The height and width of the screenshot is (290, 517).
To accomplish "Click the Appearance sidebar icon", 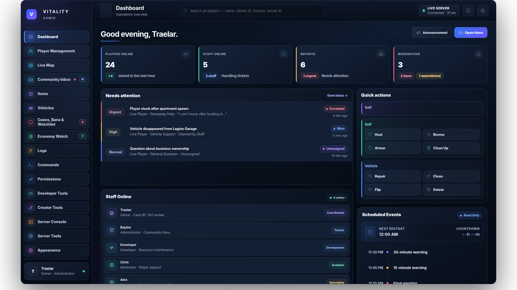I will pyautogui.click(x=31, y=250).
